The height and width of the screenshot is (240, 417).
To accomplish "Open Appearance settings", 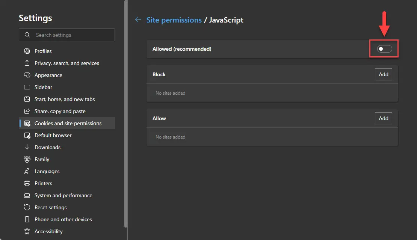I will [x=67, y=75].
